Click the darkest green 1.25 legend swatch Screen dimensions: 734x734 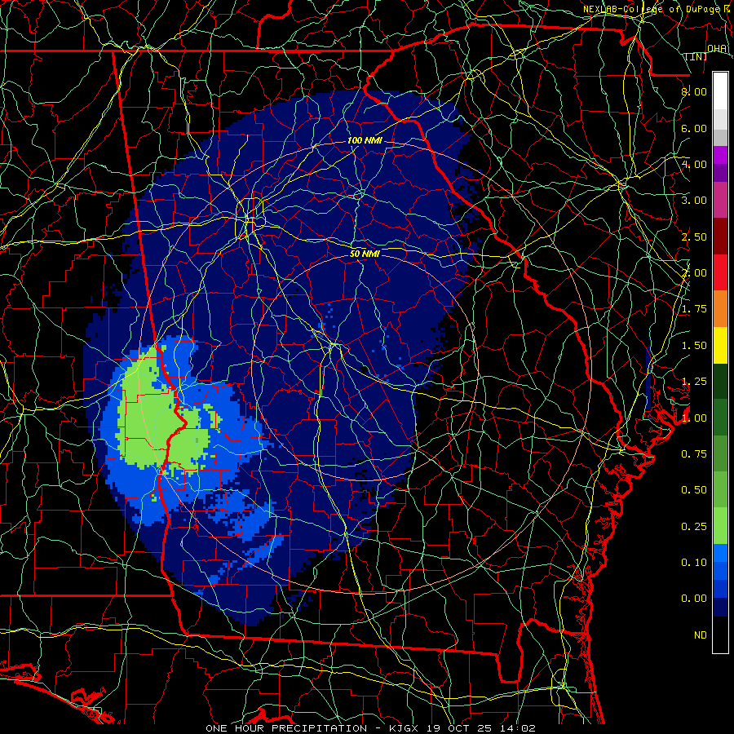pyautogui.click(x=720, y=381)
